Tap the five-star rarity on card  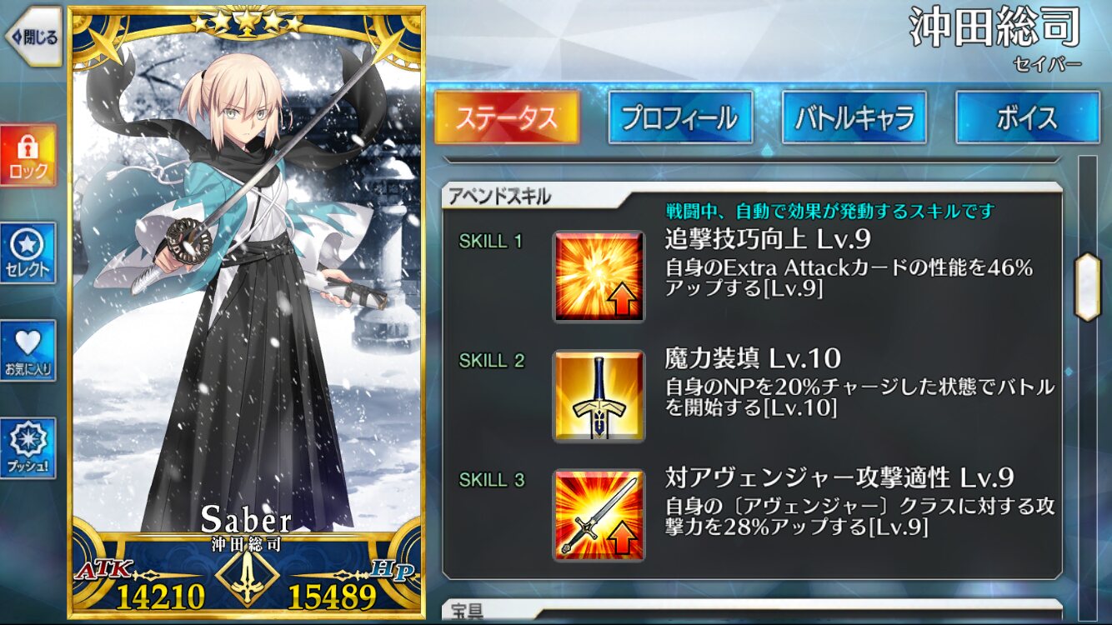pos(247,22)
